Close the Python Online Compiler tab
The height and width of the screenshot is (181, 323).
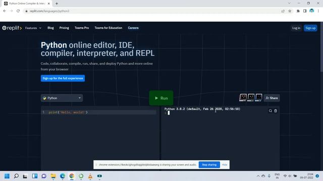[49, 4]
